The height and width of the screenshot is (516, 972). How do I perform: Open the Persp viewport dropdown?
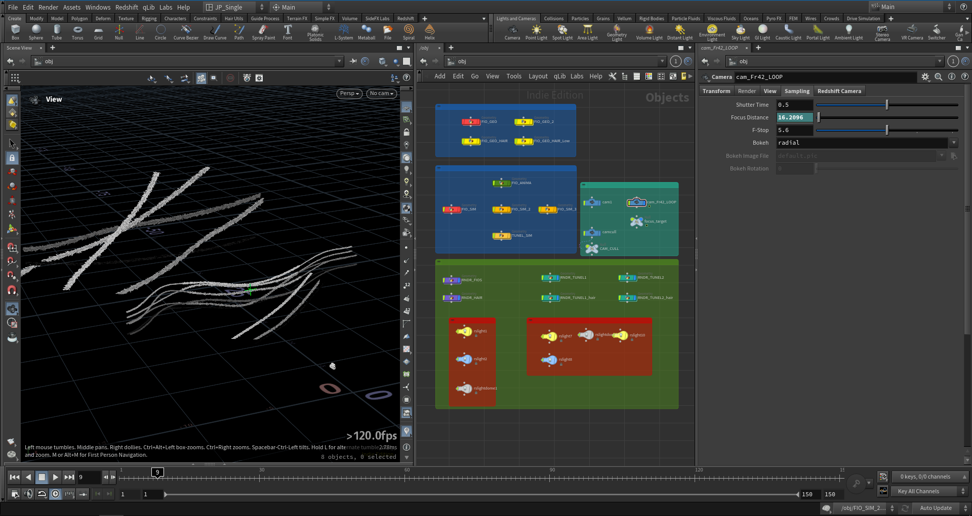349,94
